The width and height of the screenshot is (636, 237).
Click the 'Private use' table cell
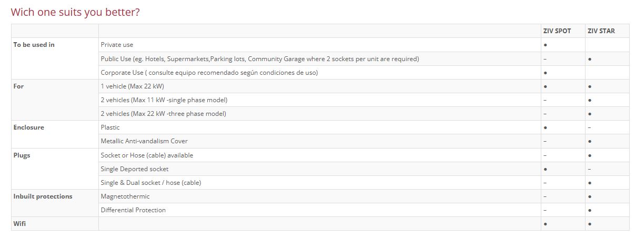coord(117,45)
